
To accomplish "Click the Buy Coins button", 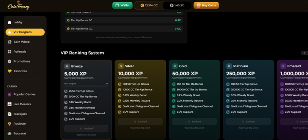I will point(206,5).
